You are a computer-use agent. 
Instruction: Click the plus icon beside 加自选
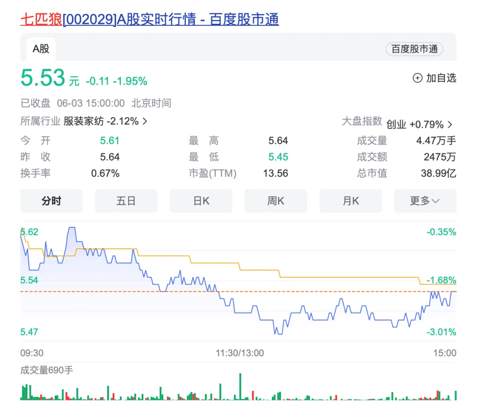[418, 78]
